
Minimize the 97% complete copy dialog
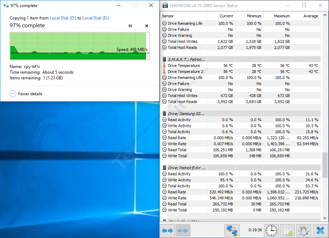pyautogui.click(x=119, y=5)
